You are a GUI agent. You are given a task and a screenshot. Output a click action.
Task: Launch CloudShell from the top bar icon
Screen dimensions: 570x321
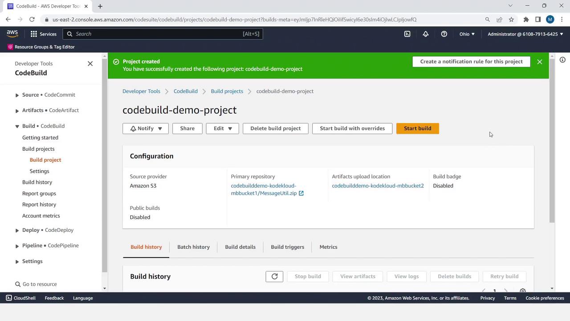tap(407, 34)
